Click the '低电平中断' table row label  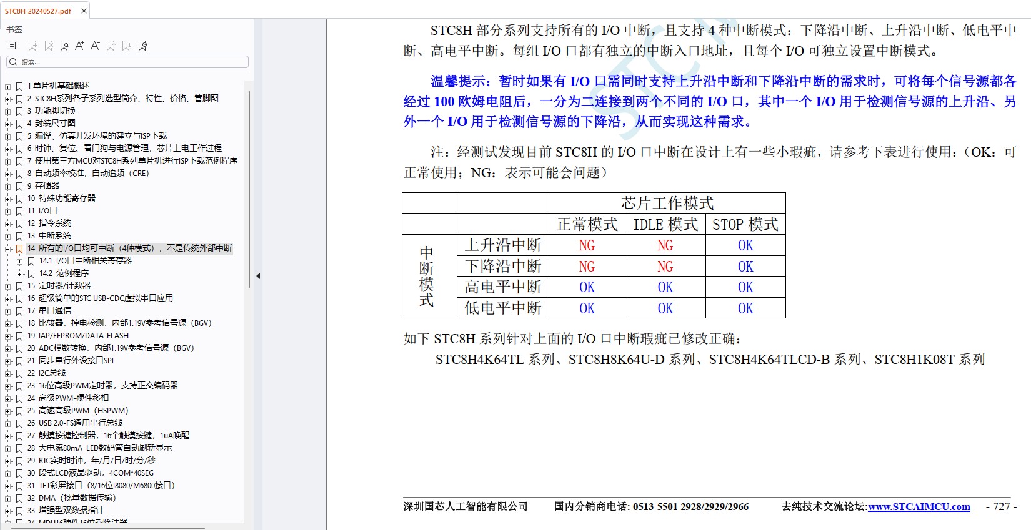(x=503, y=308)
